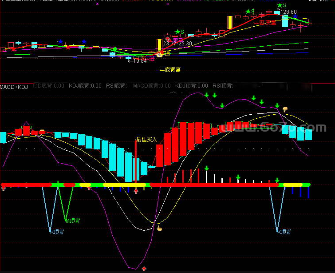Click the ←底背离 divergence annotation
This screenshot has height=273, width=335.
click(170, 70)
